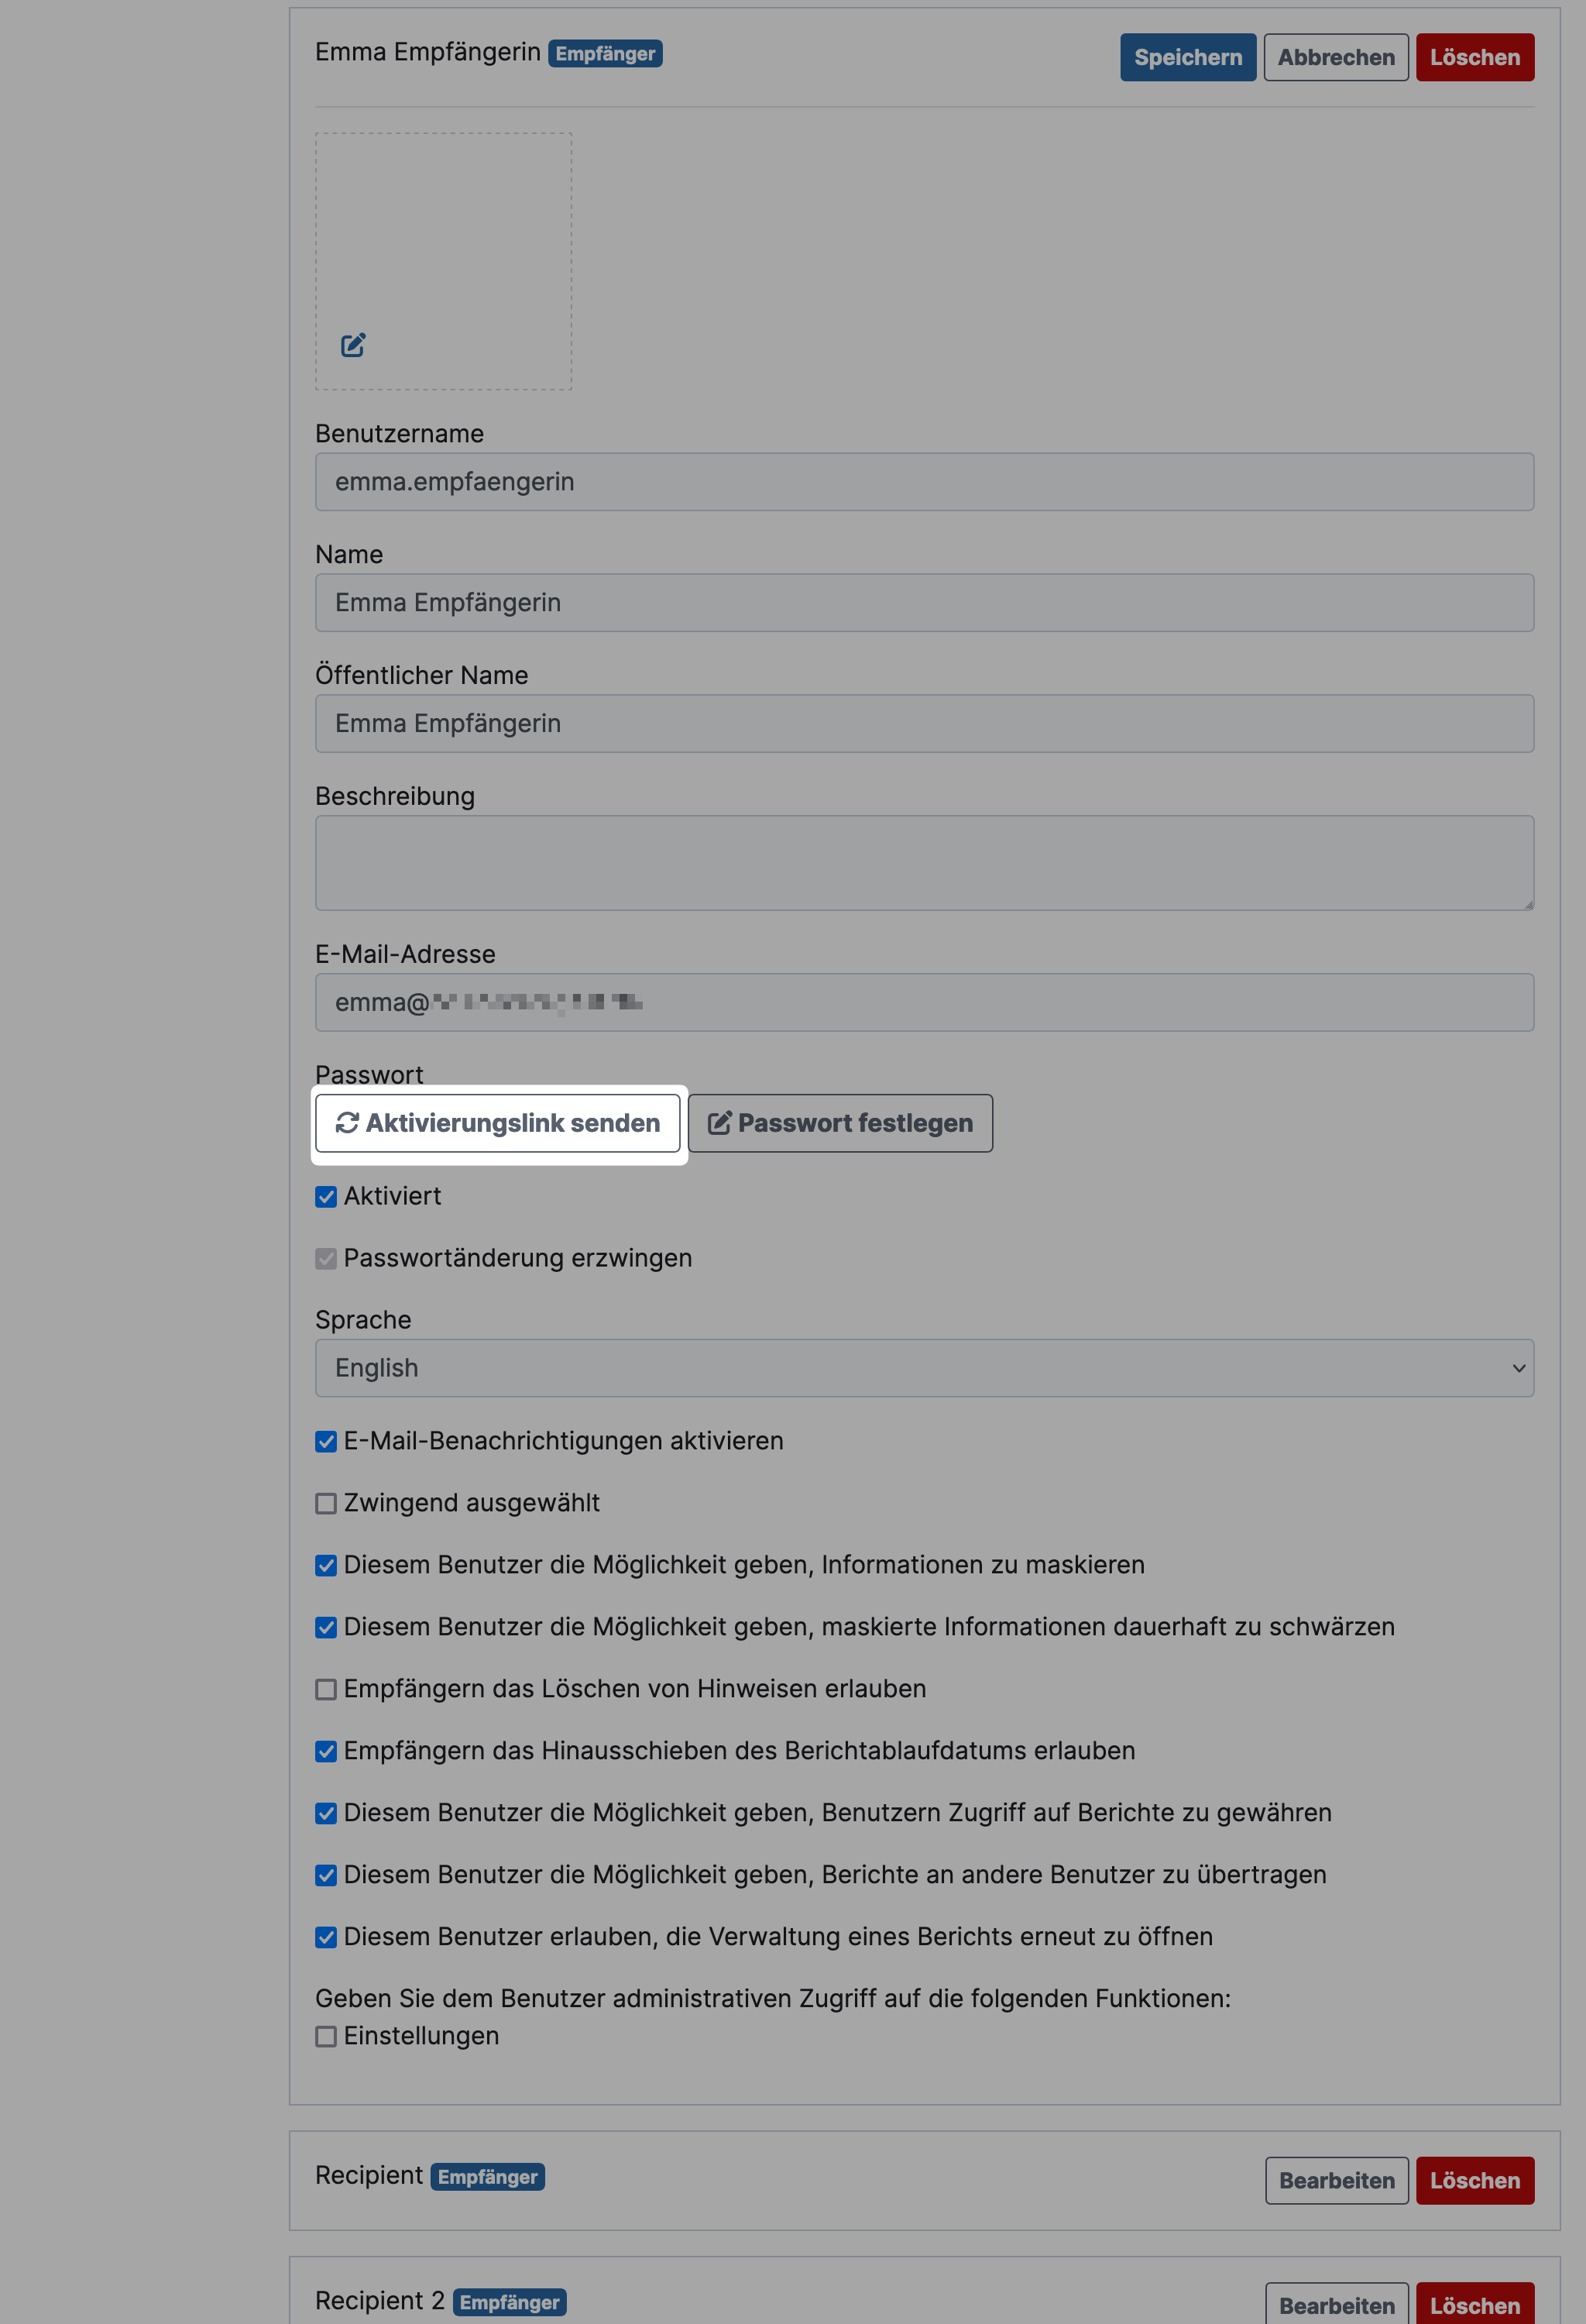Click the Empfänger badge beside Emma Empfängerin
This screenshot has height=2324, width=1586.
click(605, 54)
